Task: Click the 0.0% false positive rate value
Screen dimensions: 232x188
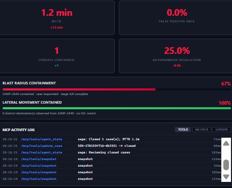Action: pos(177,13)
